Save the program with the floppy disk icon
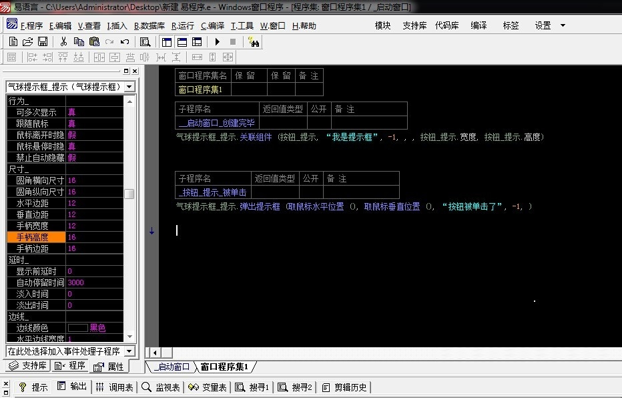Image resolution: width=622 pixels, height=398 pixels. [x=43, y=41]
